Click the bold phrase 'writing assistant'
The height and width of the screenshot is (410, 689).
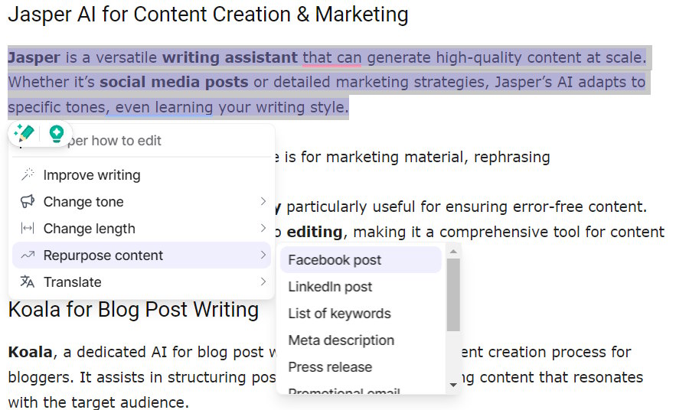pos(230,57)
